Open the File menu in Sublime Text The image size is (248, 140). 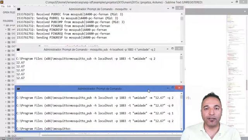pyautogui.click(x=3, y=6)
